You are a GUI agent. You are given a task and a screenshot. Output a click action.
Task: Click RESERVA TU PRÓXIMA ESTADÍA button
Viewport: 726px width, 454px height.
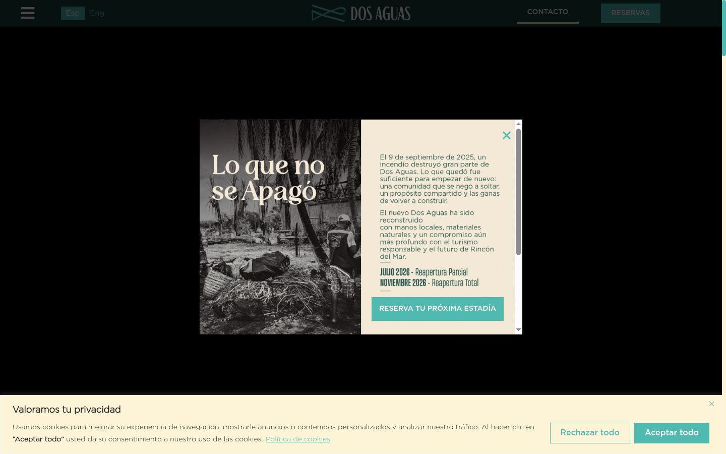pyautogui.click(x=438, y=309)
